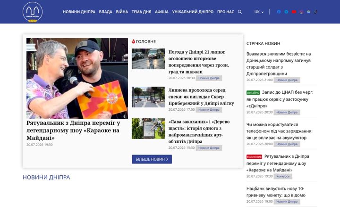Screen dimensions: 340x212
Task: Click the Новини Дніпра tag dated 20:30
Action: click(287, 112)
